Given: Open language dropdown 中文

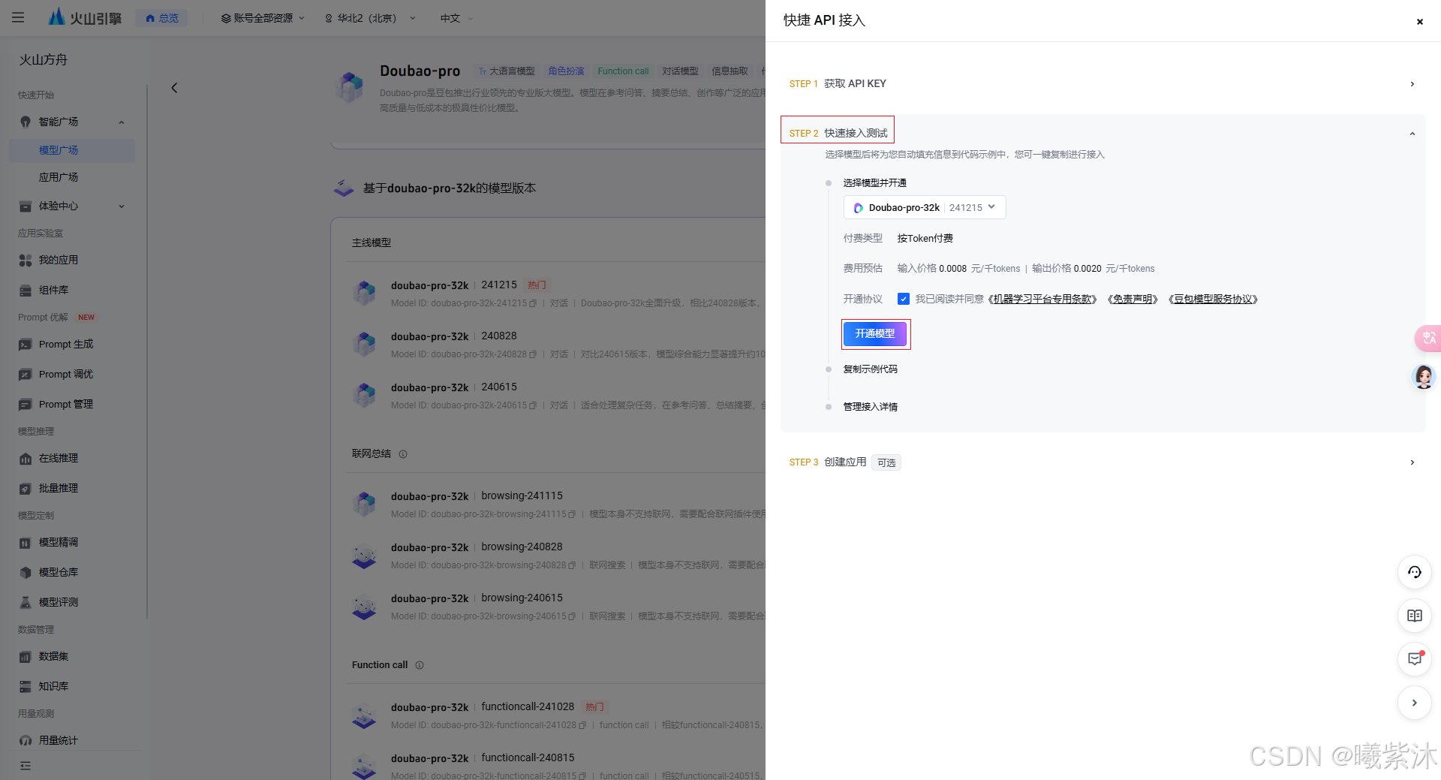Looking at the screenshot, I should point(456,18).
